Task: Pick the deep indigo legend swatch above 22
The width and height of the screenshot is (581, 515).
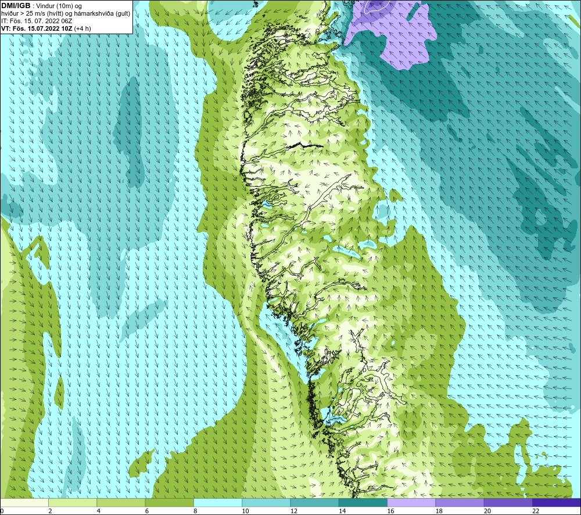Action: 557,503
